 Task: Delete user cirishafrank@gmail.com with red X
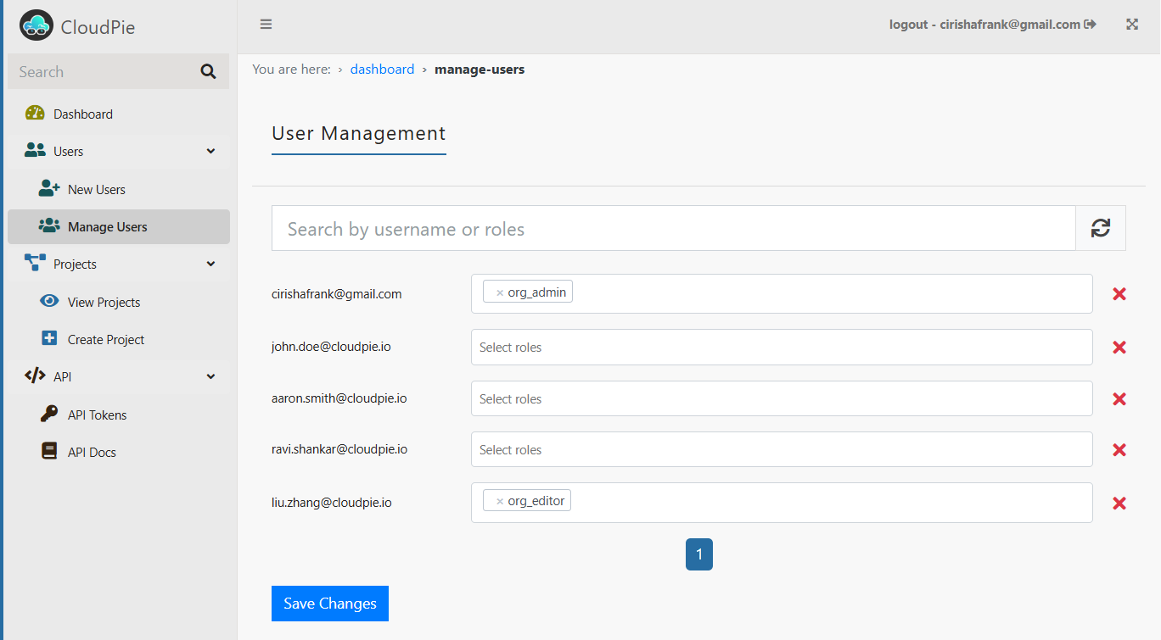pyautogui.click(x=1119, y=294)
